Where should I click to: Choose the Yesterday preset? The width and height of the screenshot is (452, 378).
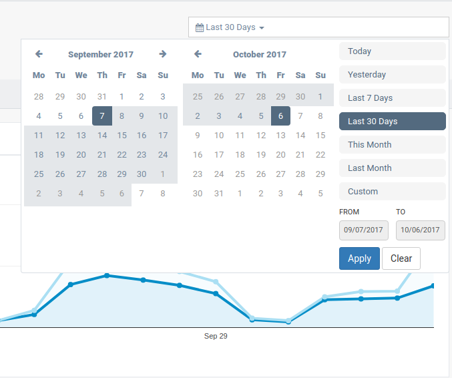(393, 74)
